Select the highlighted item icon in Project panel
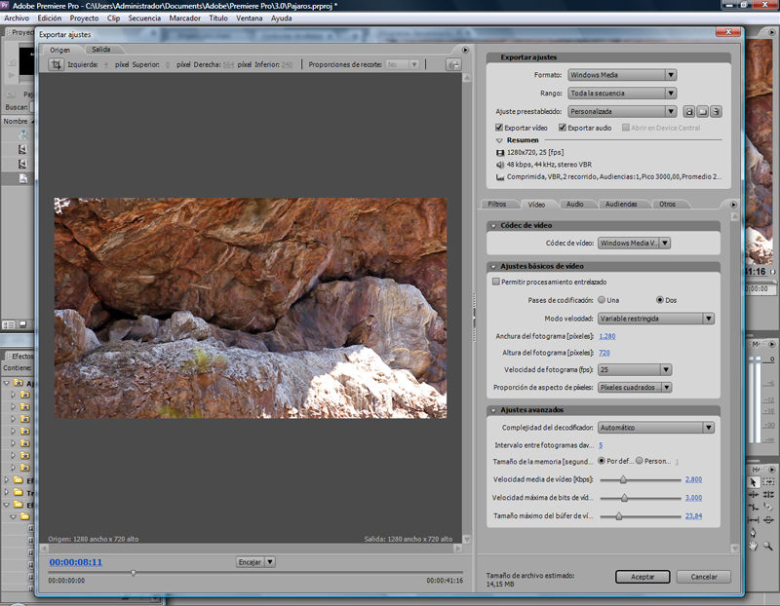This screenshot has height=606, width=780. pos(23,178)
